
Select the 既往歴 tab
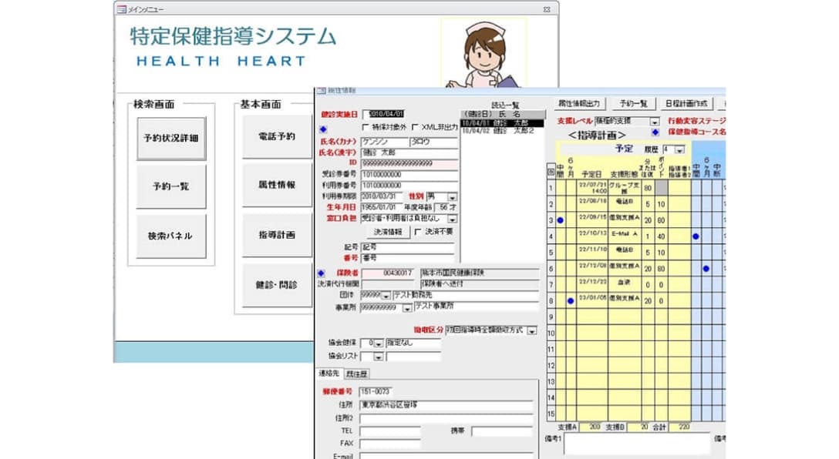(358, 374)
